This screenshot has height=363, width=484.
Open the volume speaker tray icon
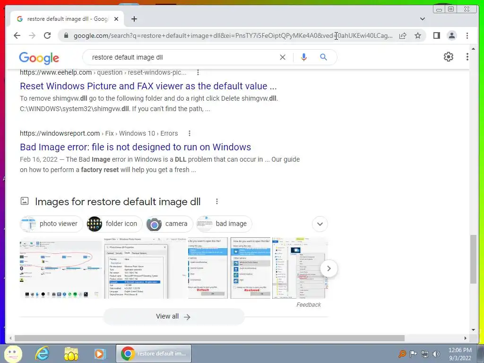(x=436, y=354)
